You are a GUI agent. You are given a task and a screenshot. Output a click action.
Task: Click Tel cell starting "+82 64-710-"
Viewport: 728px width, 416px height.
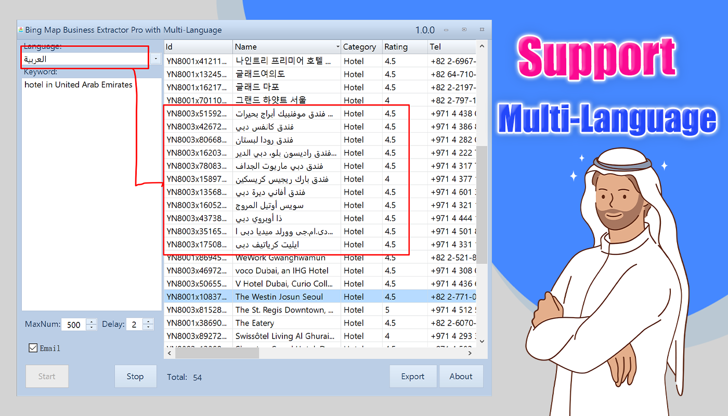pos(453,74)
